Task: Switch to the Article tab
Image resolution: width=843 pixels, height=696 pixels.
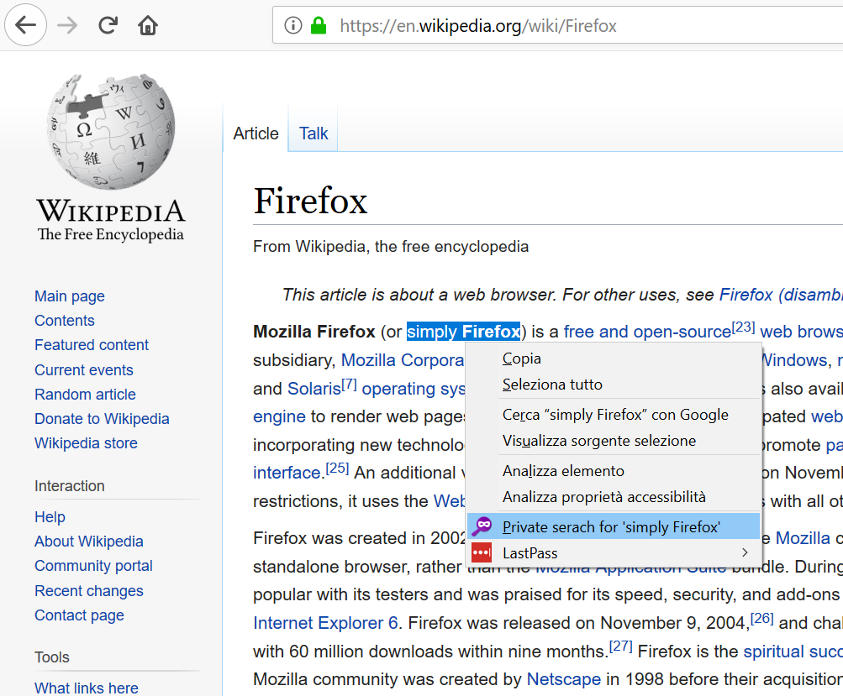Action: (256, 133)
